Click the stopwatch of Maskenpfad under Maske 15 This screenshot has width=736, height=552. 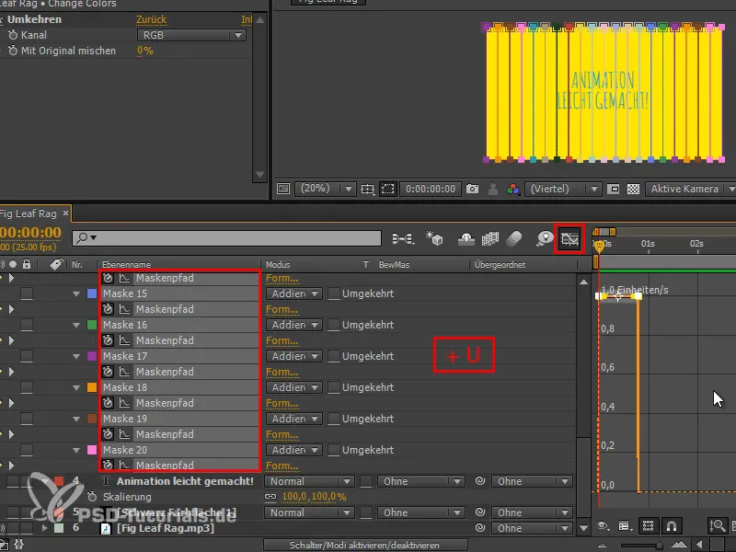pyautogui.click(x=108, y=309)
